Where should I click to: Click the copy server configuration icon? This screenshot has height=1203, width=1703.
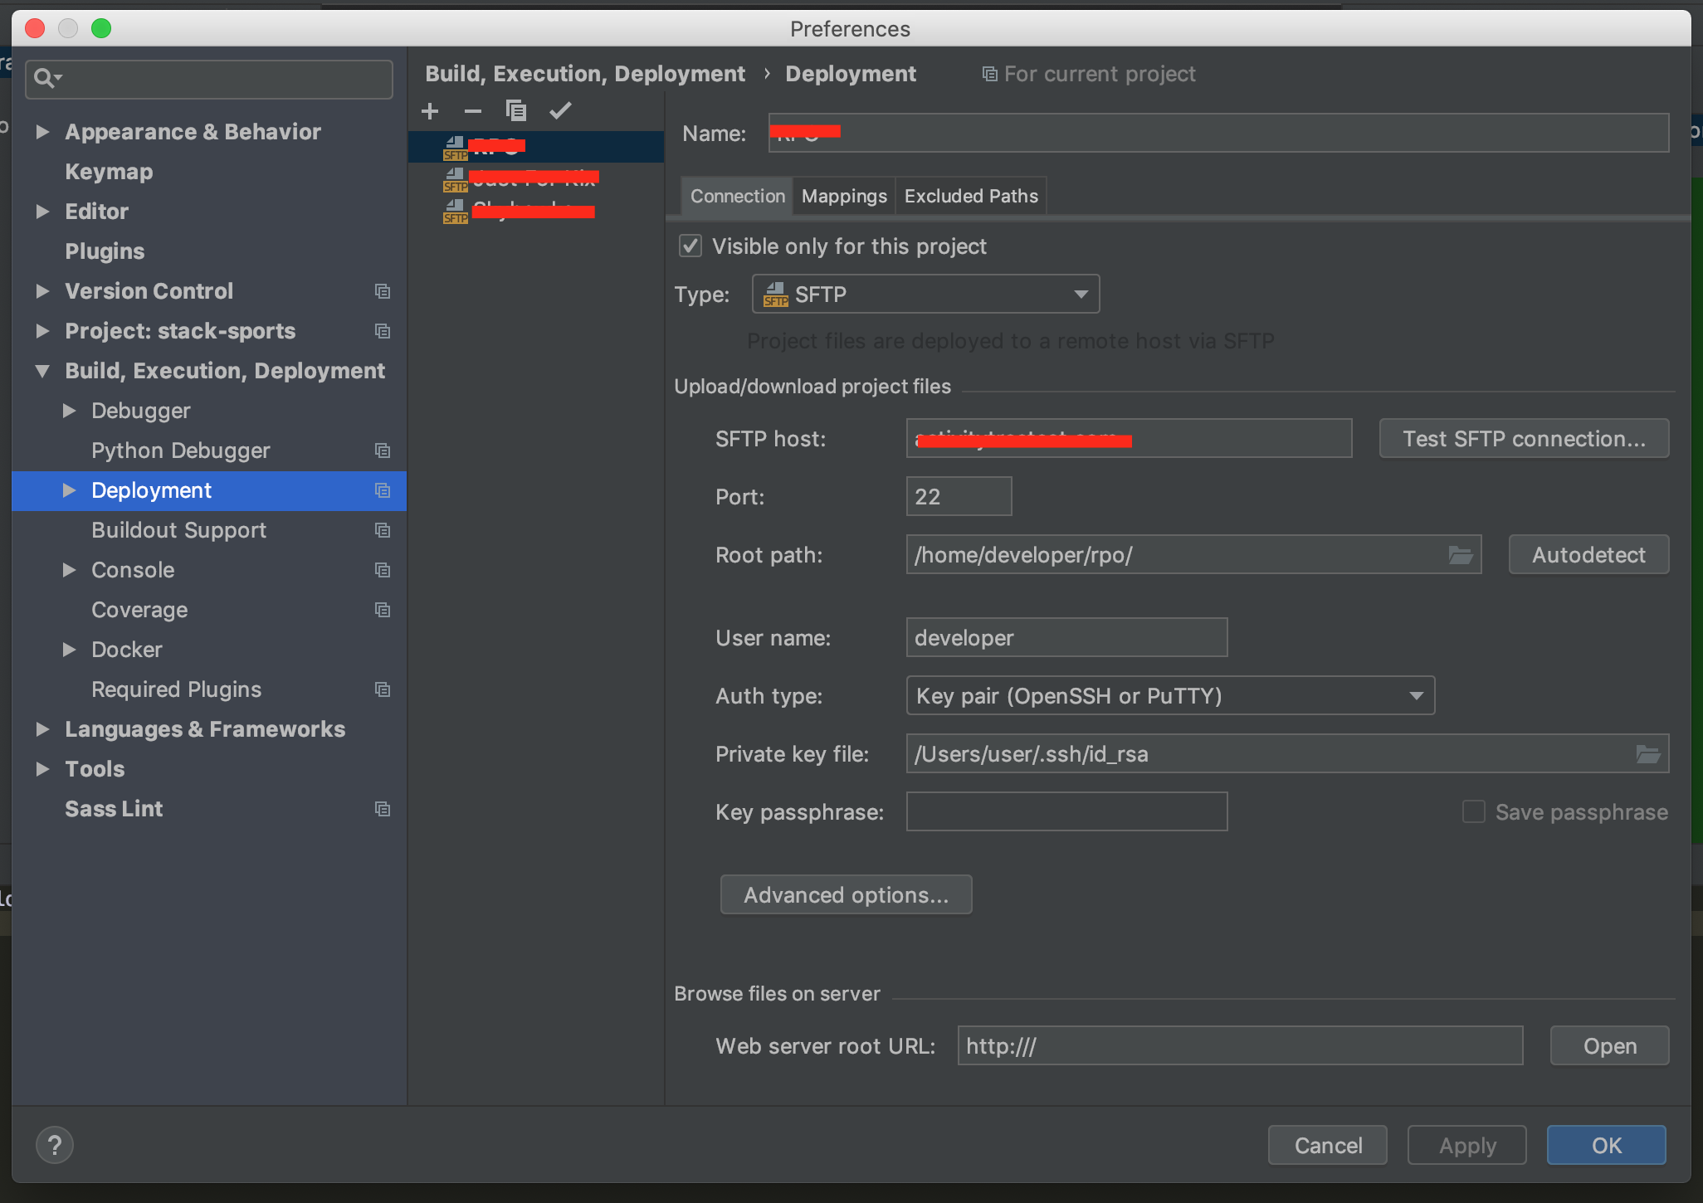515,110
